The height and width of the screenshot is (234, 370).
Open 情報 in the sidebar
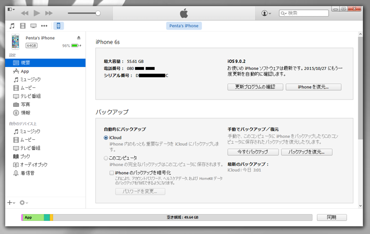tap(45, 113)
